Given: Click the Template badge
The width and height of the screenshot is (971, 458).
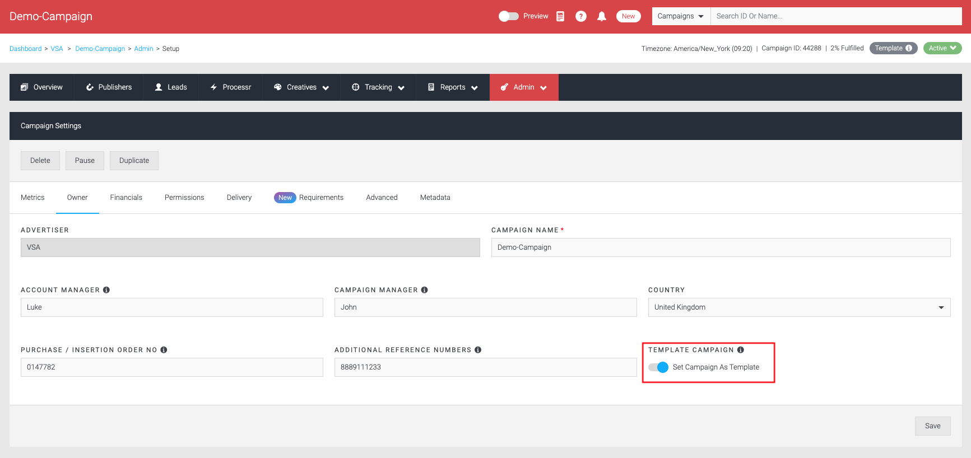Looking at the screenshot, I should (x=893, y=48).
